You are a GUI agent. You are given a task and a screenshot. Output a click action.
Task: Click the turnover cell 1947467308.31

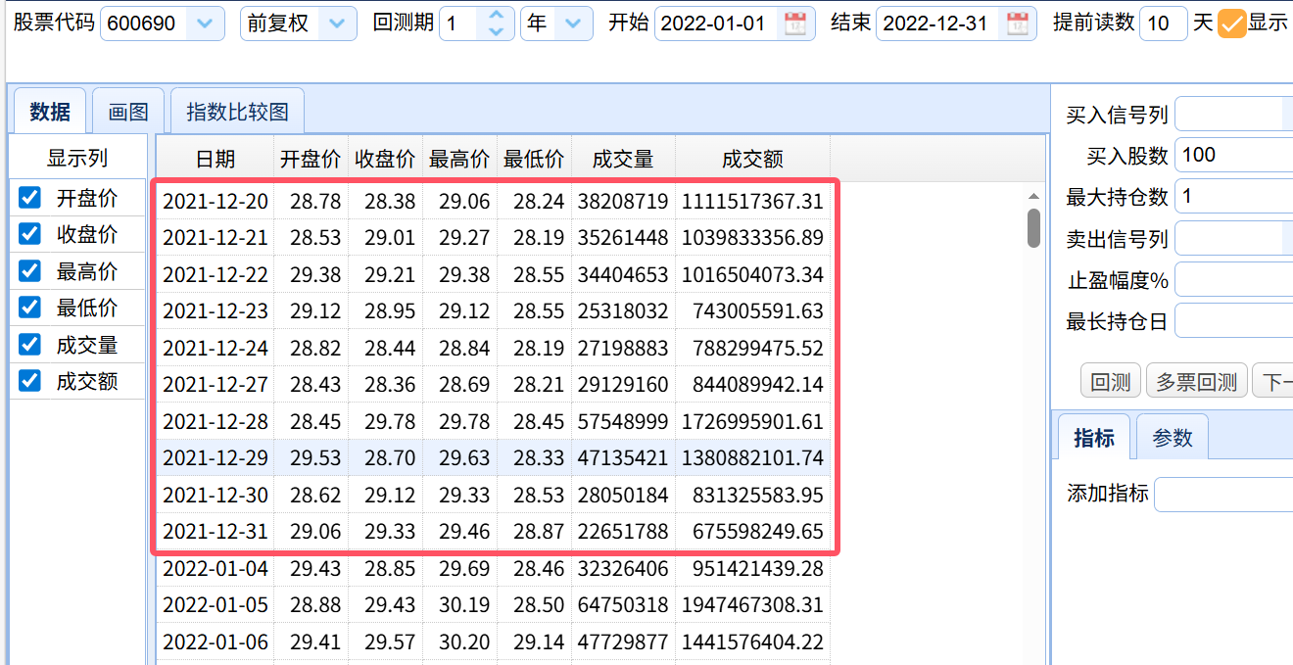753,605
